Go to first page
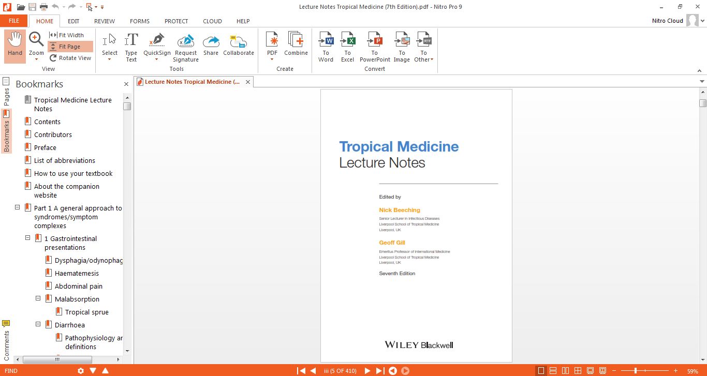Image resolution: width=707 pixels, height=376 pixels. (301, 371)
